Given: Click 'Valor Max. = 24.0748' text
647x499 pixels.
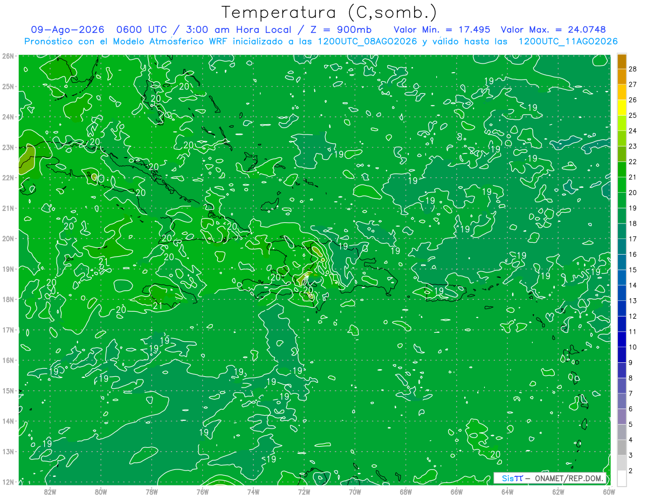Looking at the screenshot, I should click(553, 30).
